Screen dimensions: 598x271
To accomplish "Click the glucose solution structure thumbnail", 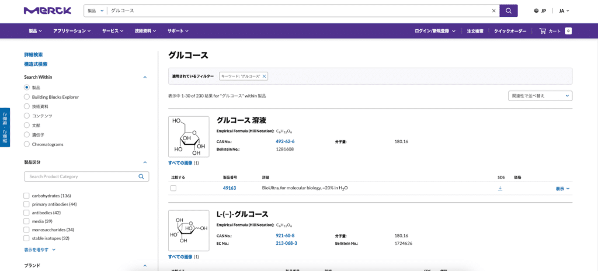I will (189, 137).
